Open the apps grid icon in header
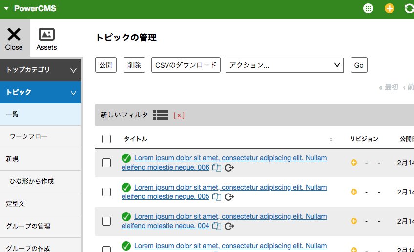The image size is (414, 252). (368, 8)
